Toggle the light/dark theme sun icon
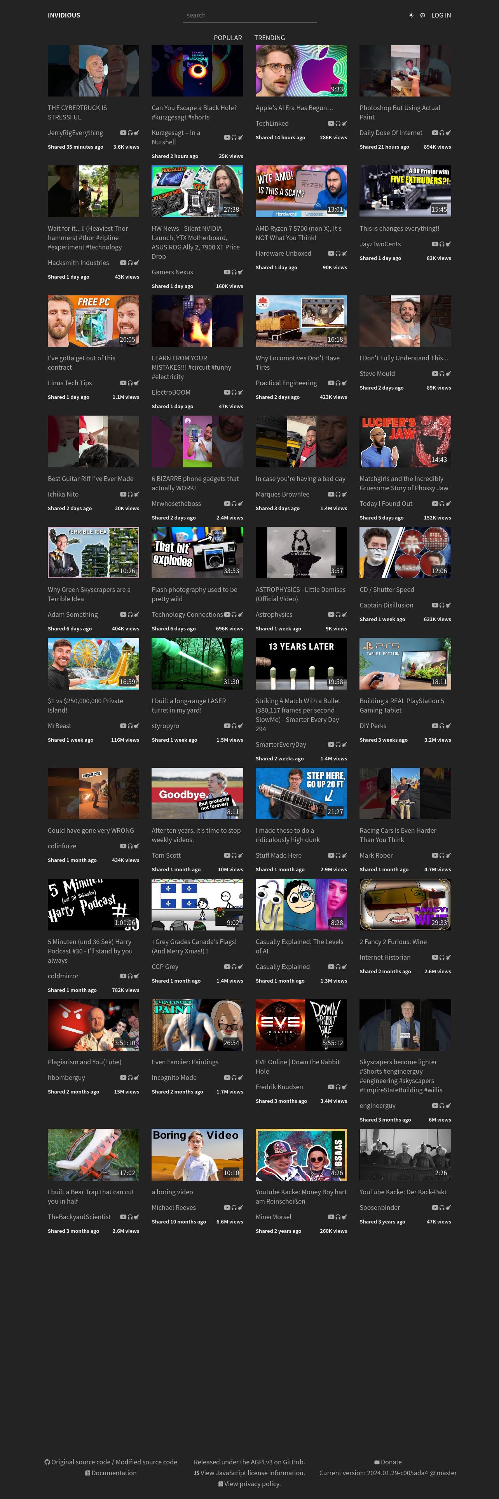 [x=411, y=15]
